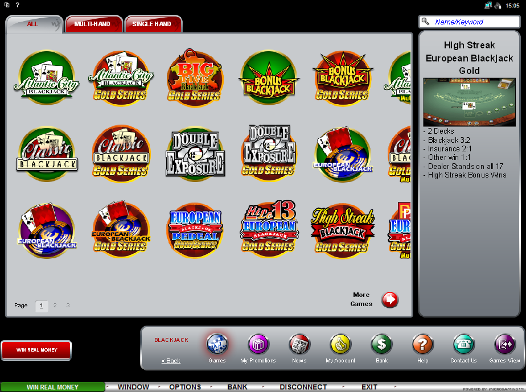Switch to the SINGLE HAND tab

pos(153,24)
